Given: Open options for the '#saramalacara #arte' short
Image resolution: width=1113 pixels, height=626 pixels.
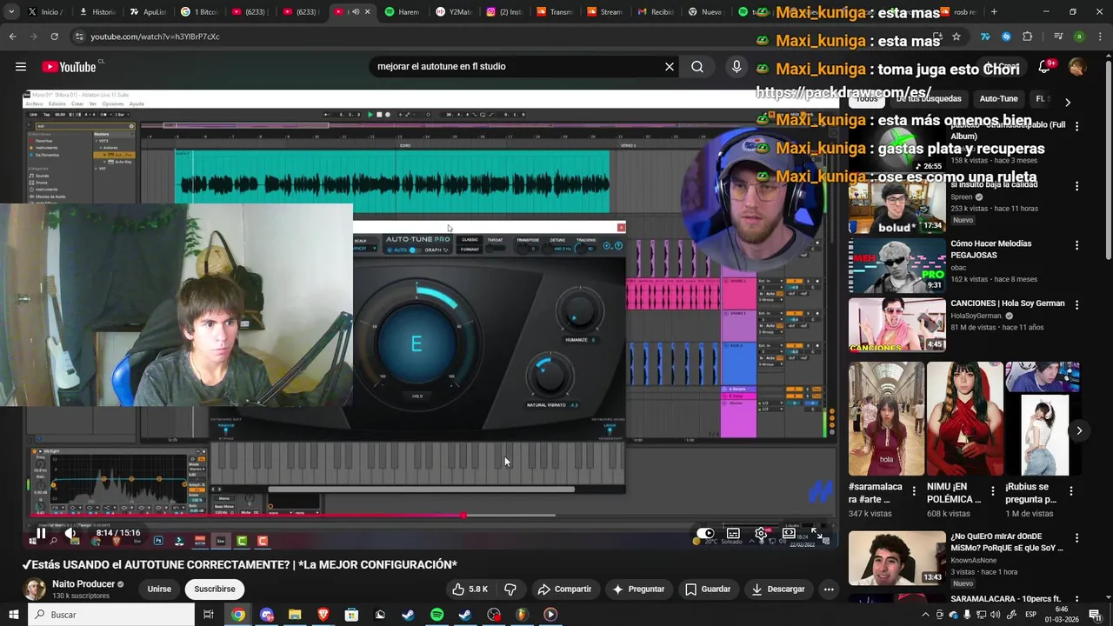Looking at the screenshot, I should 914,491.
